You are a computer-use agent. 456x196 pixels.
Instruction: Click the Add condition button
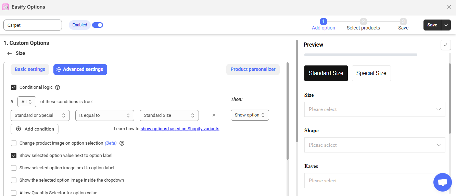tap(35, 129)
